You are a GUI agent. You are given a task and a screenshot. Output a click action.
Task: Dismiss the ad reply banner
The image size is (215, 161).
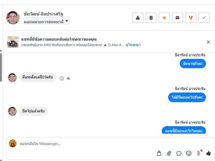point(208,42)
